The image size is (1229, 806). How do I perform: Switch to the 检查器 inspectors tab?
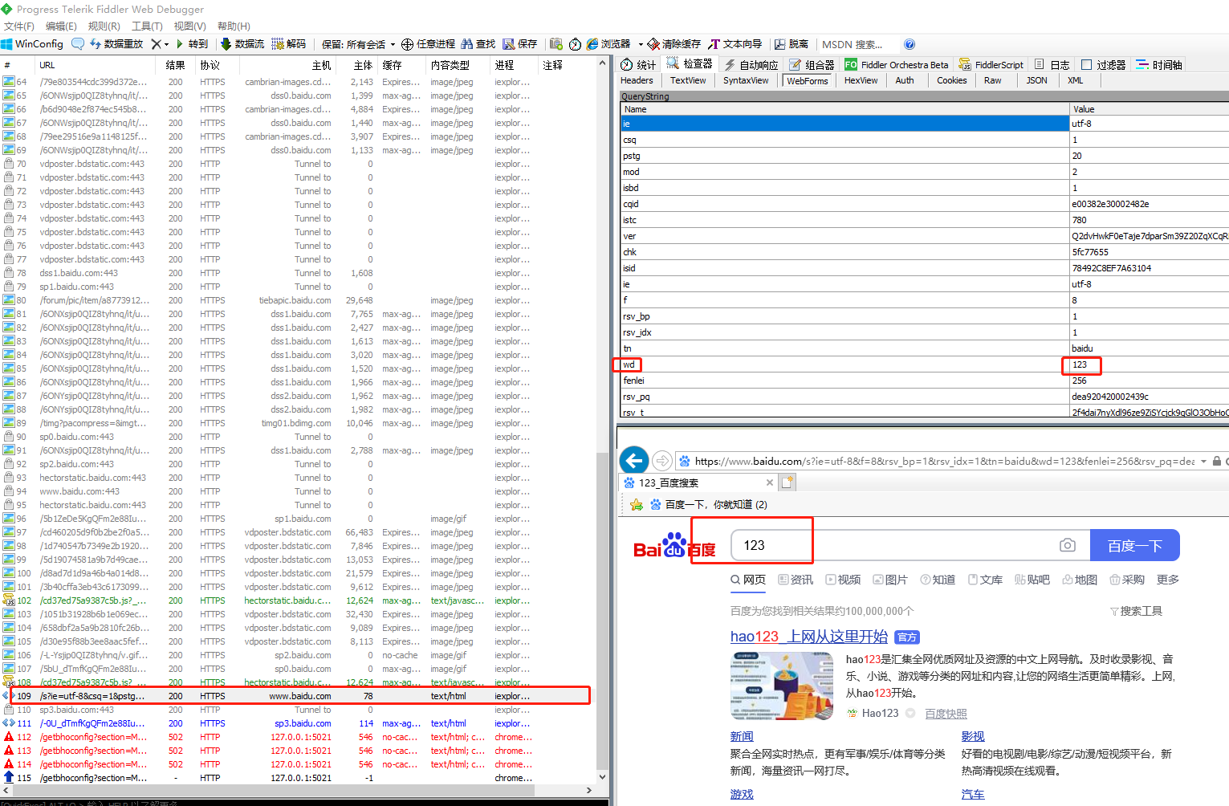(x=689, y=64)
